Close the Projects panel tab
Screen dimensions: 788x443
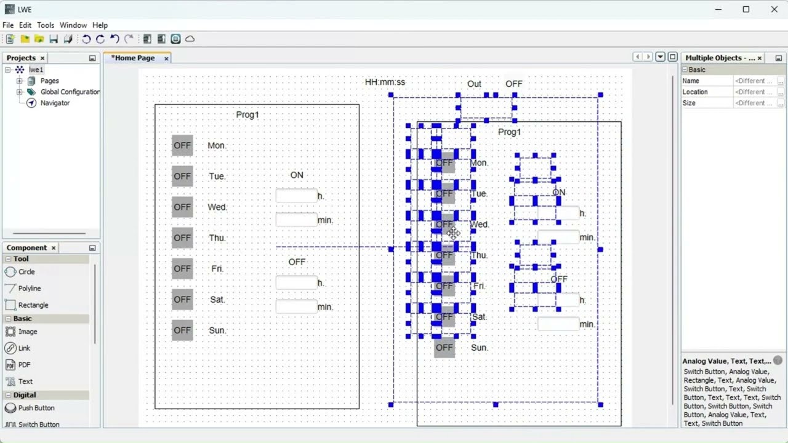tap(42, 58)
